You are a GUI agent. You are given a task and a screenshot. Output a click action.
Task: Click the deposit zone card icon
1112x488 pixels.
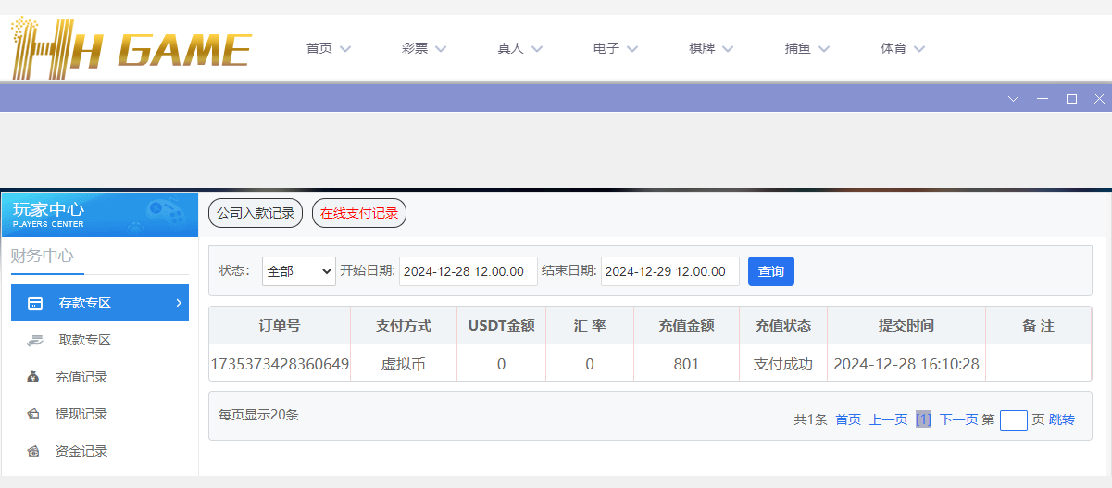click(x=35, y=304)
